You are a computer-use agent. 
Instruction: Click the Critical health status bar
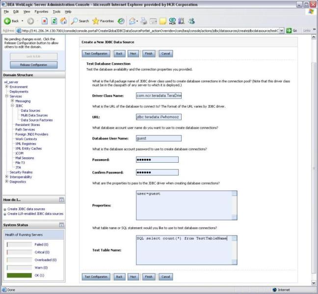coord(19,252)
